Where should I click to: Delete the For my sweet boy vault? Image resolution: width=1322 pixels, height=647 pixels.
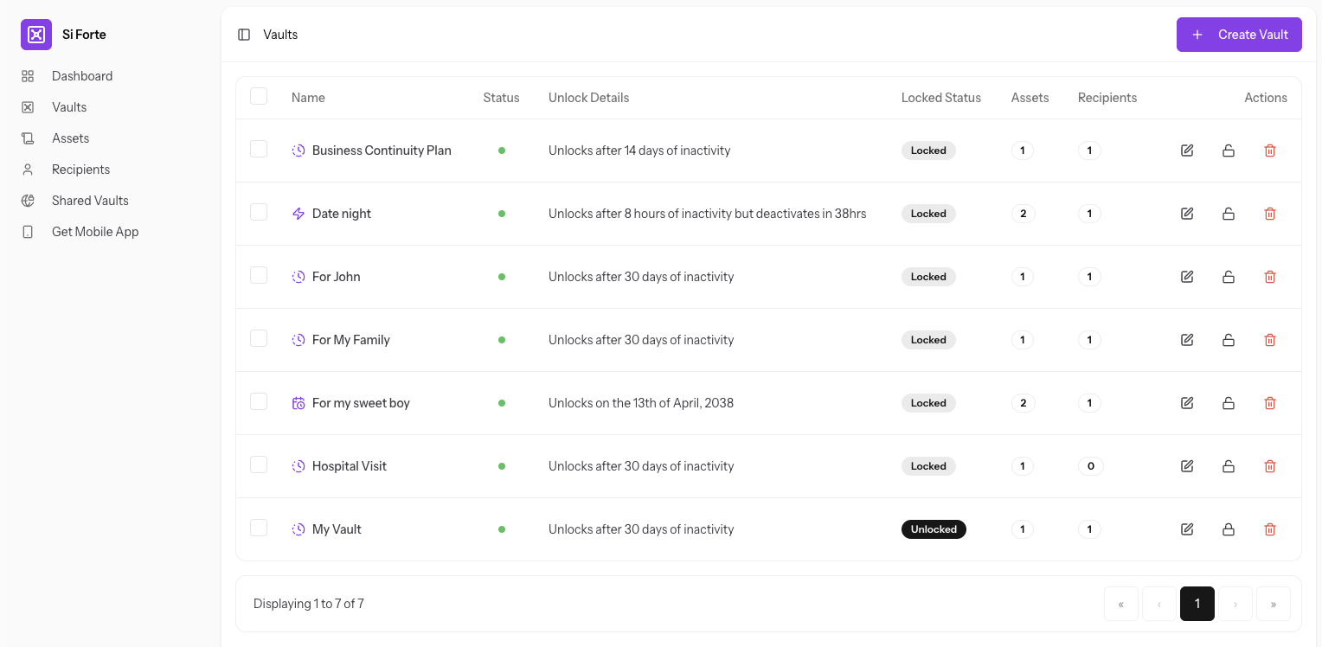point(1270,403)
